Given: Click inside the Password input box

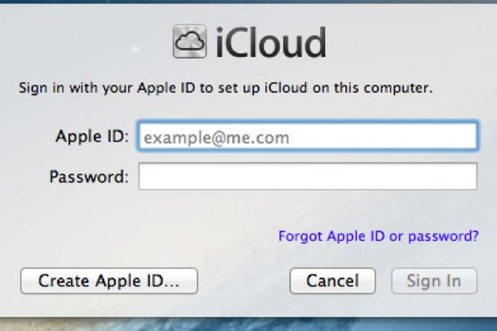Looking at the screenshot, I should [307, 177].
